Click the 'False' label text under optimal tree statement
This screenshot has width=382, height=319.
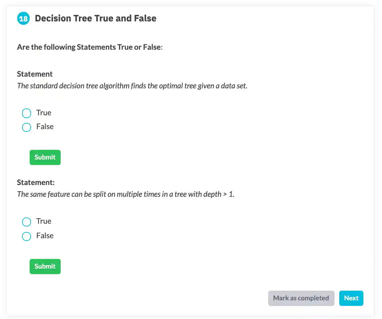(x=45, y=127)
